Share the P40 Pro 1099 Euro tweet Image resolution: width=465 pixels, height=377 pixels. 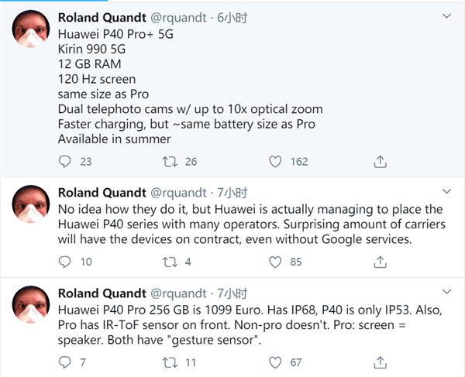[x=381, y=362]
